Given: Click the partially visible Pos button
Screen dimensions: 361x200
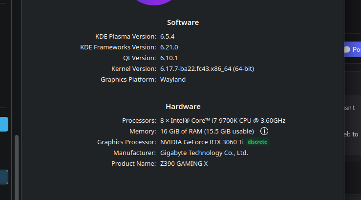Looking at the screenshot, I should click(352, 49).
